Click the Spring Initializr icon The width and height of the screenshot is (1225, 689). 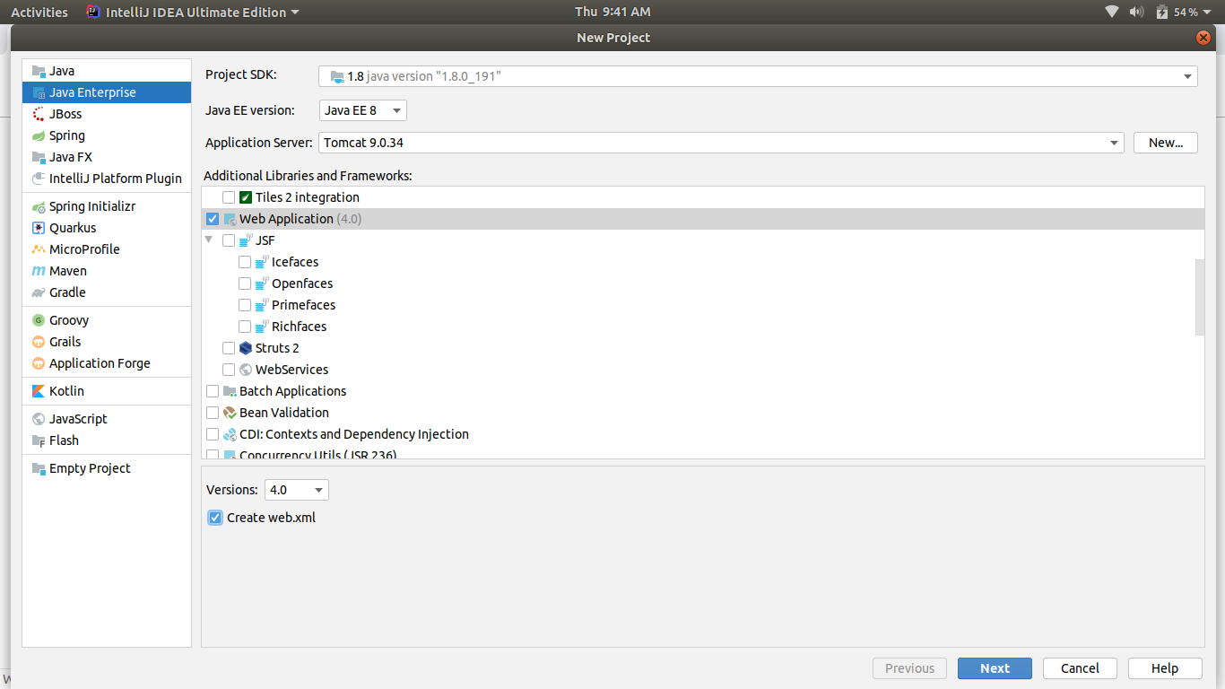point(39,206)
